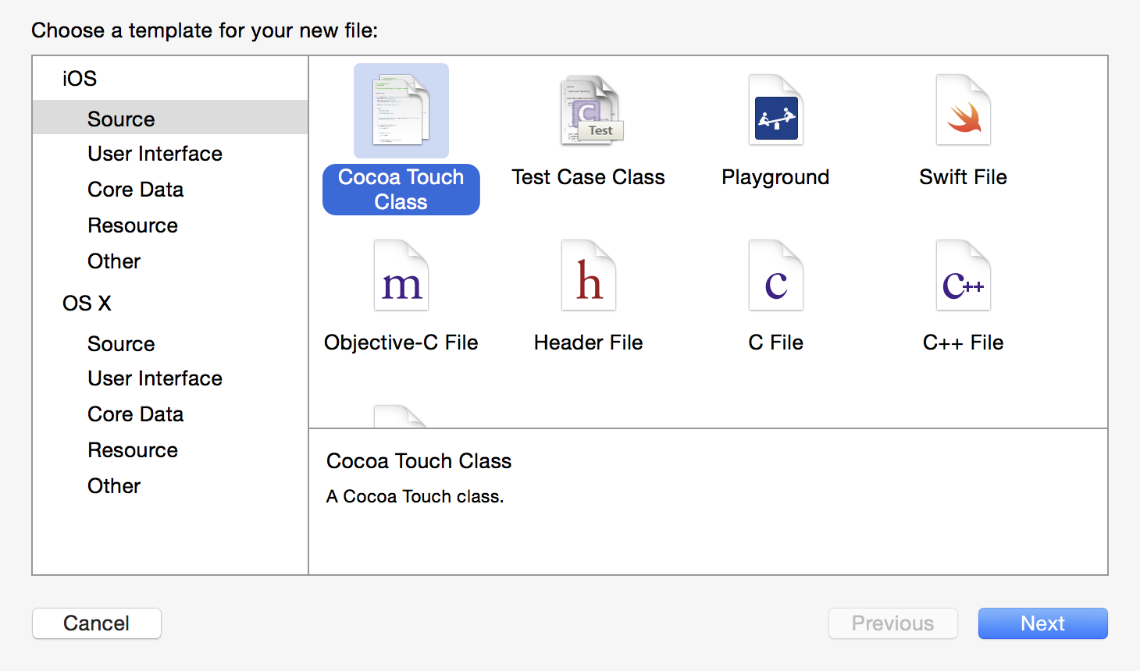
Task: Open User Interface under iOS
Action: (x=170, y=154)
